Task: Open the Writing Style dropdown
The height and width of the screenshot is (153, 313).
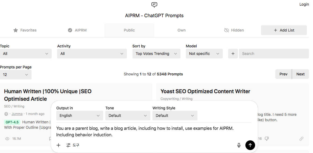Action: click(175, 116)
